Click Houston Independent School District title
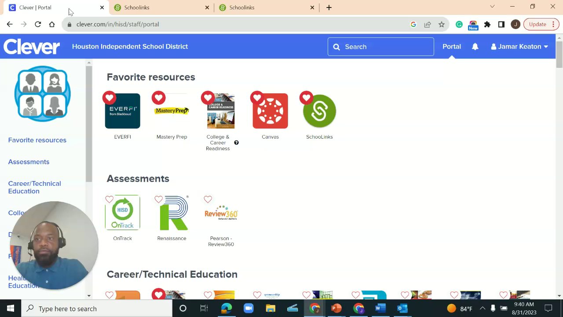Image resolution: width=563 pixels, height=317 pixels. point(130,46)
